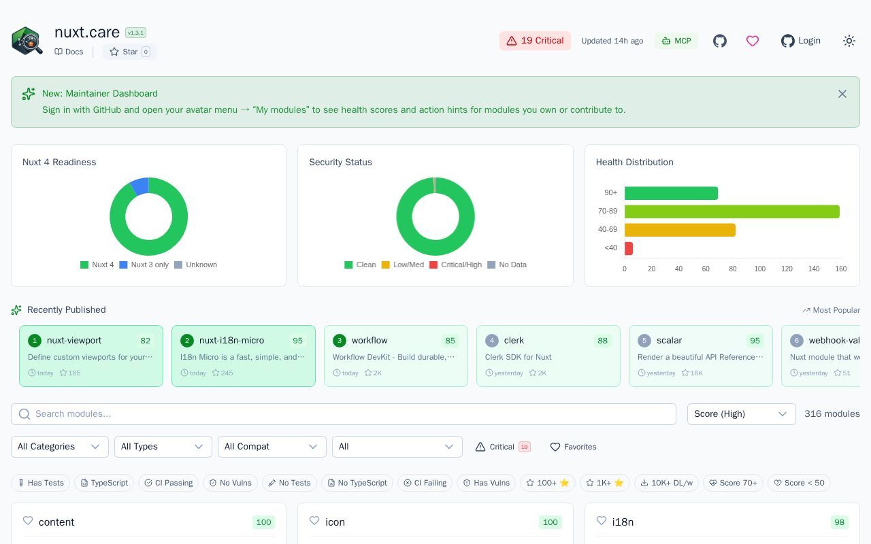Log in with GitHub

click(801, 41)
